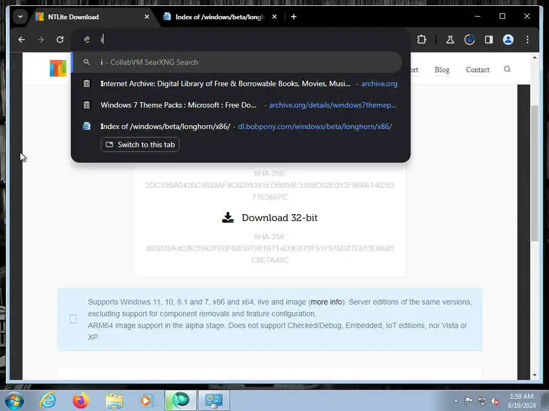Click the browser forward arrow
The image size is (549, 411).
[41, 40]
